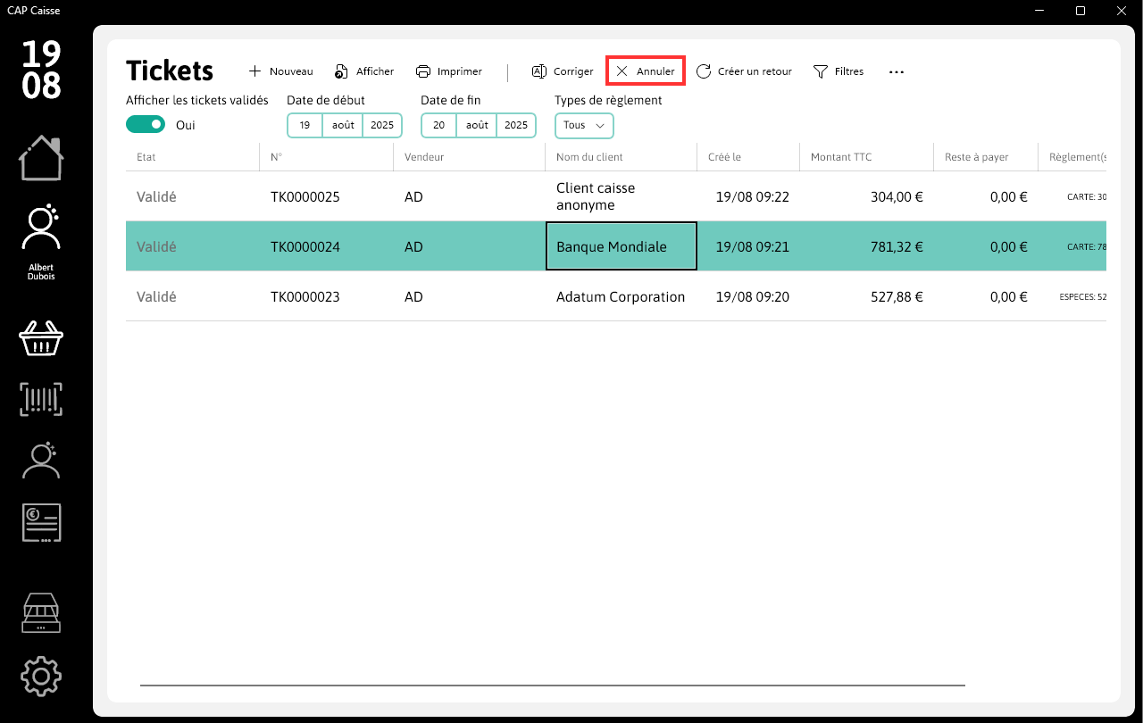Viewport: 1143px width, 723px height.
Task: Open Albert Dubois user profile icon
Action: pos(41,228)
